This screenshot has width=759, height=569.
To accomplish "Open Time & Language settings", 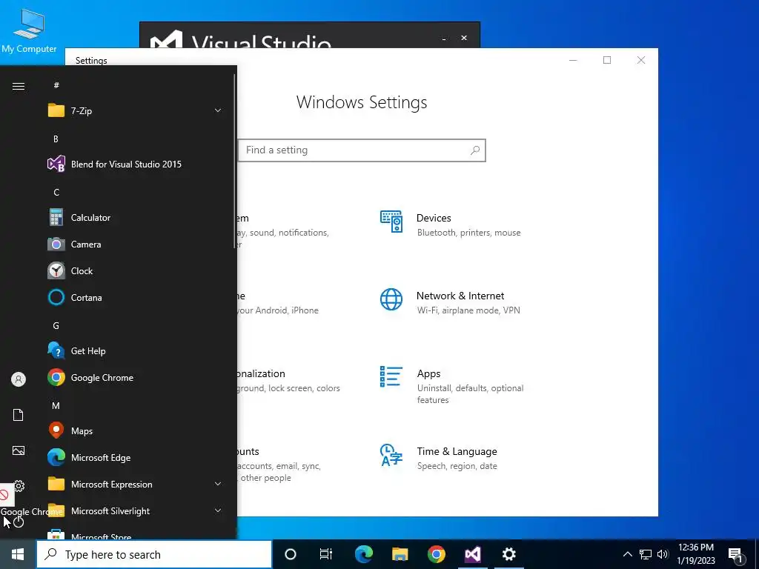I will [439, 458].
